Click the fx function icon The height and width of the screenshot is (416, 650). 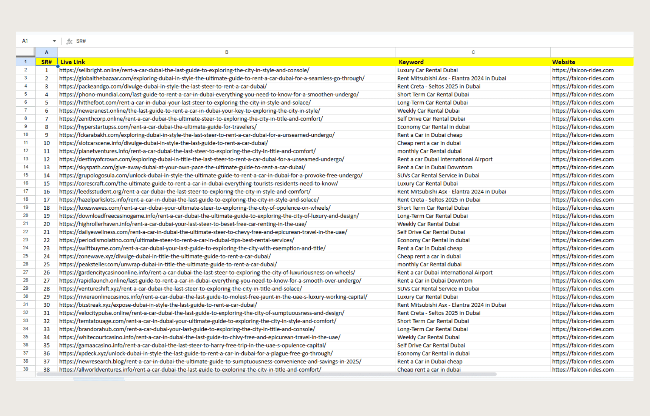click(69, 41)
